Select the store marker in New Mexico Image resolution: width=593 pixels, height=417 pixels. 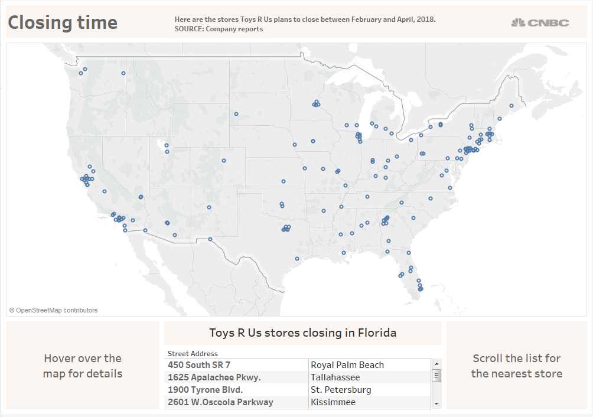click(209, 207)
